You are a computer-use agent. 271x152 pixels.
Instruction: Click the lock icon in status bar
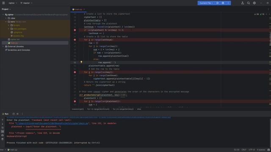pyautogui.click(x=268, y=150)
